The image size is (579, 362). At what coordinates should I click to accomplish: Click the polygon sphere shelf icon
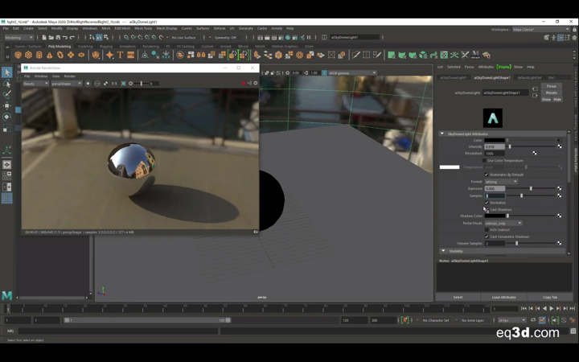tap(18, 56)
